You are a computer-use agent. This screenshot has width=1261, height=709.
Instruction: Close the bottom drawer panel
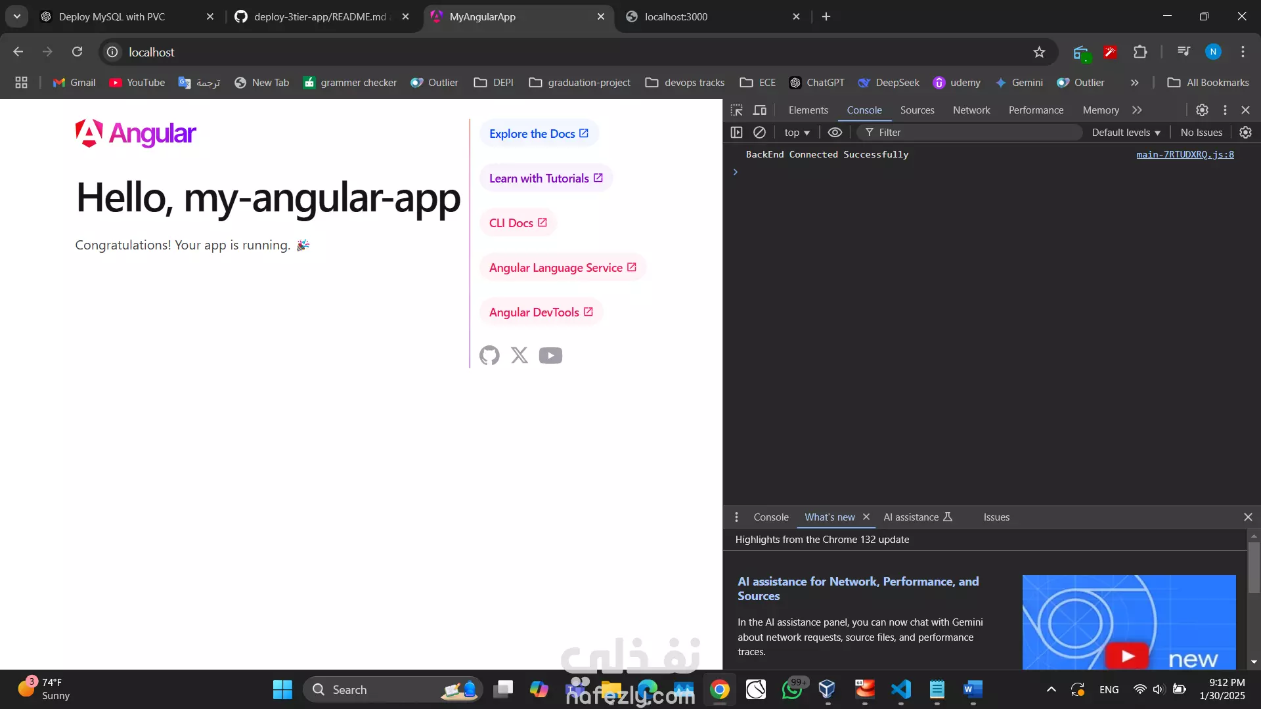pyautogui.click(x=1248, y=517)
